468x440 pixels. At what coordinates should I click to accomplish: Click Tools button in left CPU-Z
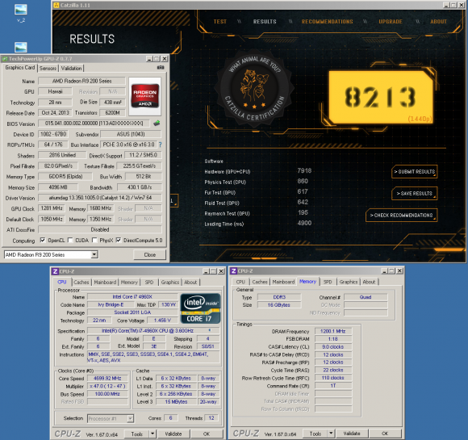coord(136,434)
